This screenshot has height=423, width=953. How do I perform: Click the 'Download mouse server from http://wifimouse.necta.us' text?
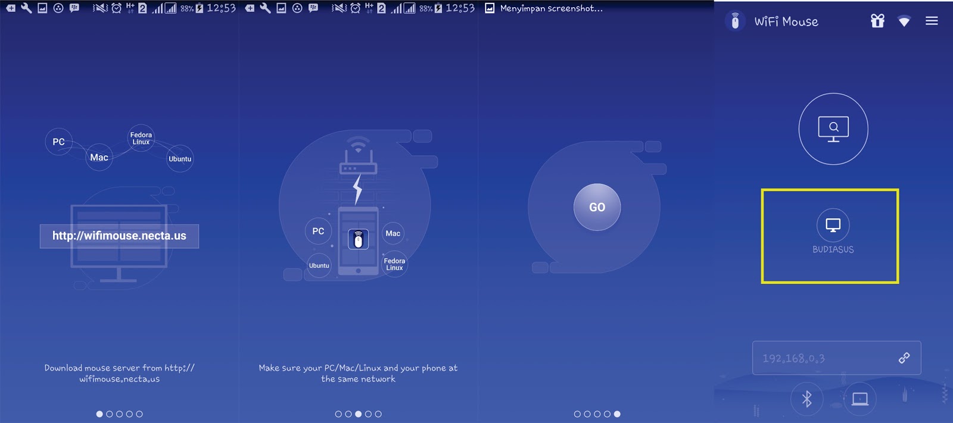[119, 373]
